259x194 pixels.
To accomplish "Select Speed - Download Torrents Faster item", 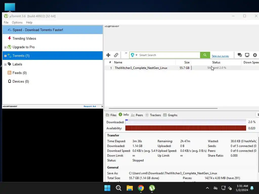I will (53, 30).
